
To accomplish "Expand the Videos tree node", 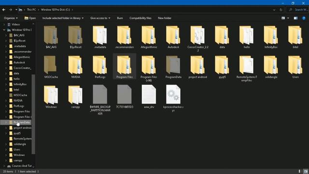I will pos(4,25).
